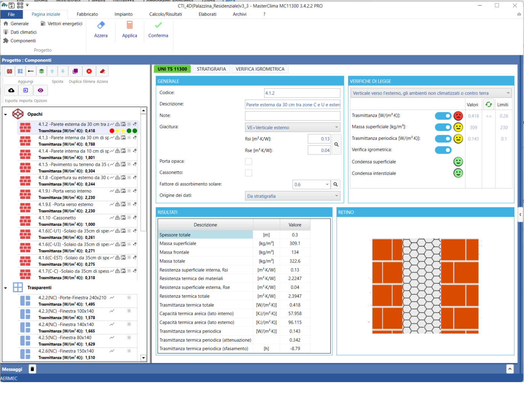524x400 pixels.
Task: Select the UNI TS 11300 tab
Action: 172,69
